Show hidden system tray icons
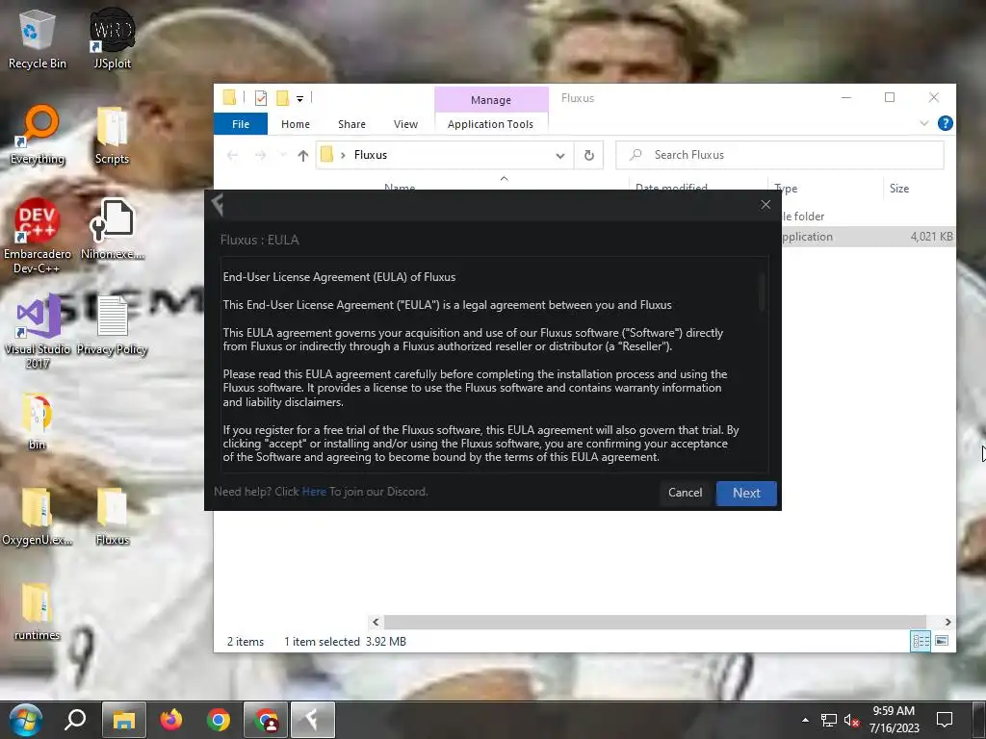 coord(805,720)
